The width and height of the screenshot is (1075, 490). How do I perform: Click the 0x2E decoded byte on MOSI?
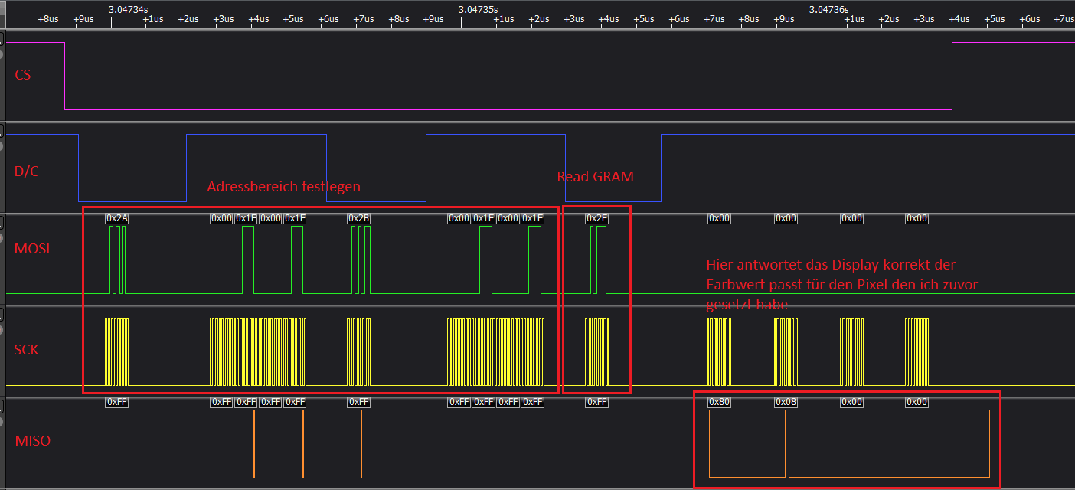point(597,218)
